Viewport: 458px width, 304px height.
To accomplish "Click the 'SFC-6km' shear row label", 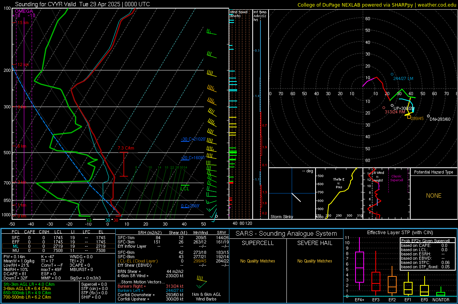I will (x=126, y=252).
